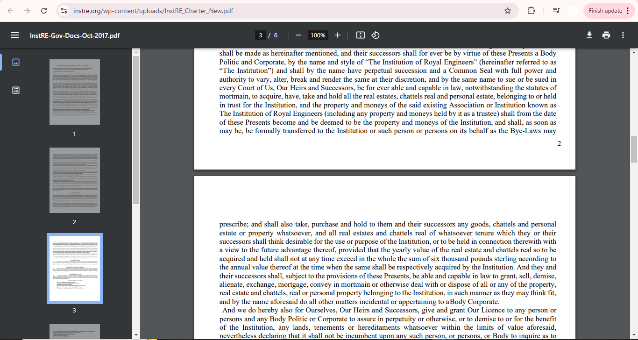Viewport: 638px width, 340px height.
Task: Open the media controls icon
Action: coord(556,11)
